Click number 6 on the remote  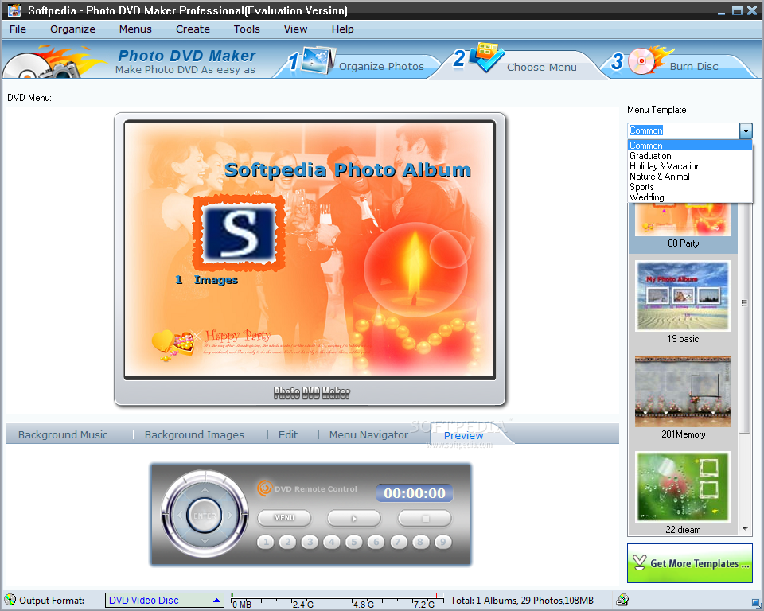coord(376,542)
